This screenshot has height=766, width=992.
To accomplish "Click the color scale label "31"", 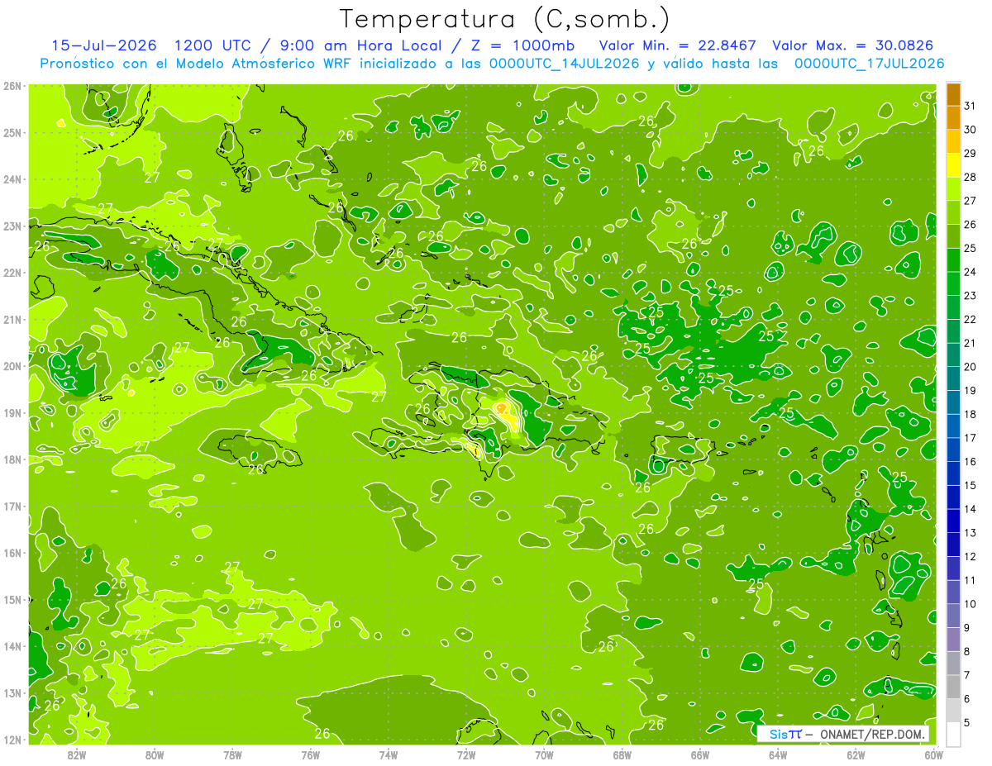I will click(971, 106).
